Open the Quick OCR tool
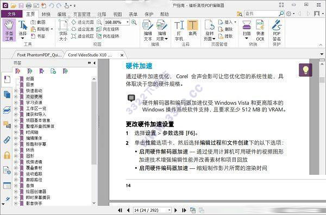Screen dimensions: 326x215 coord(260,30)
